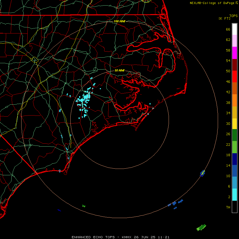The width and height of the screenshot is (239, 239).
Task: Click the legend value '54'
Action: pos(228,61)
